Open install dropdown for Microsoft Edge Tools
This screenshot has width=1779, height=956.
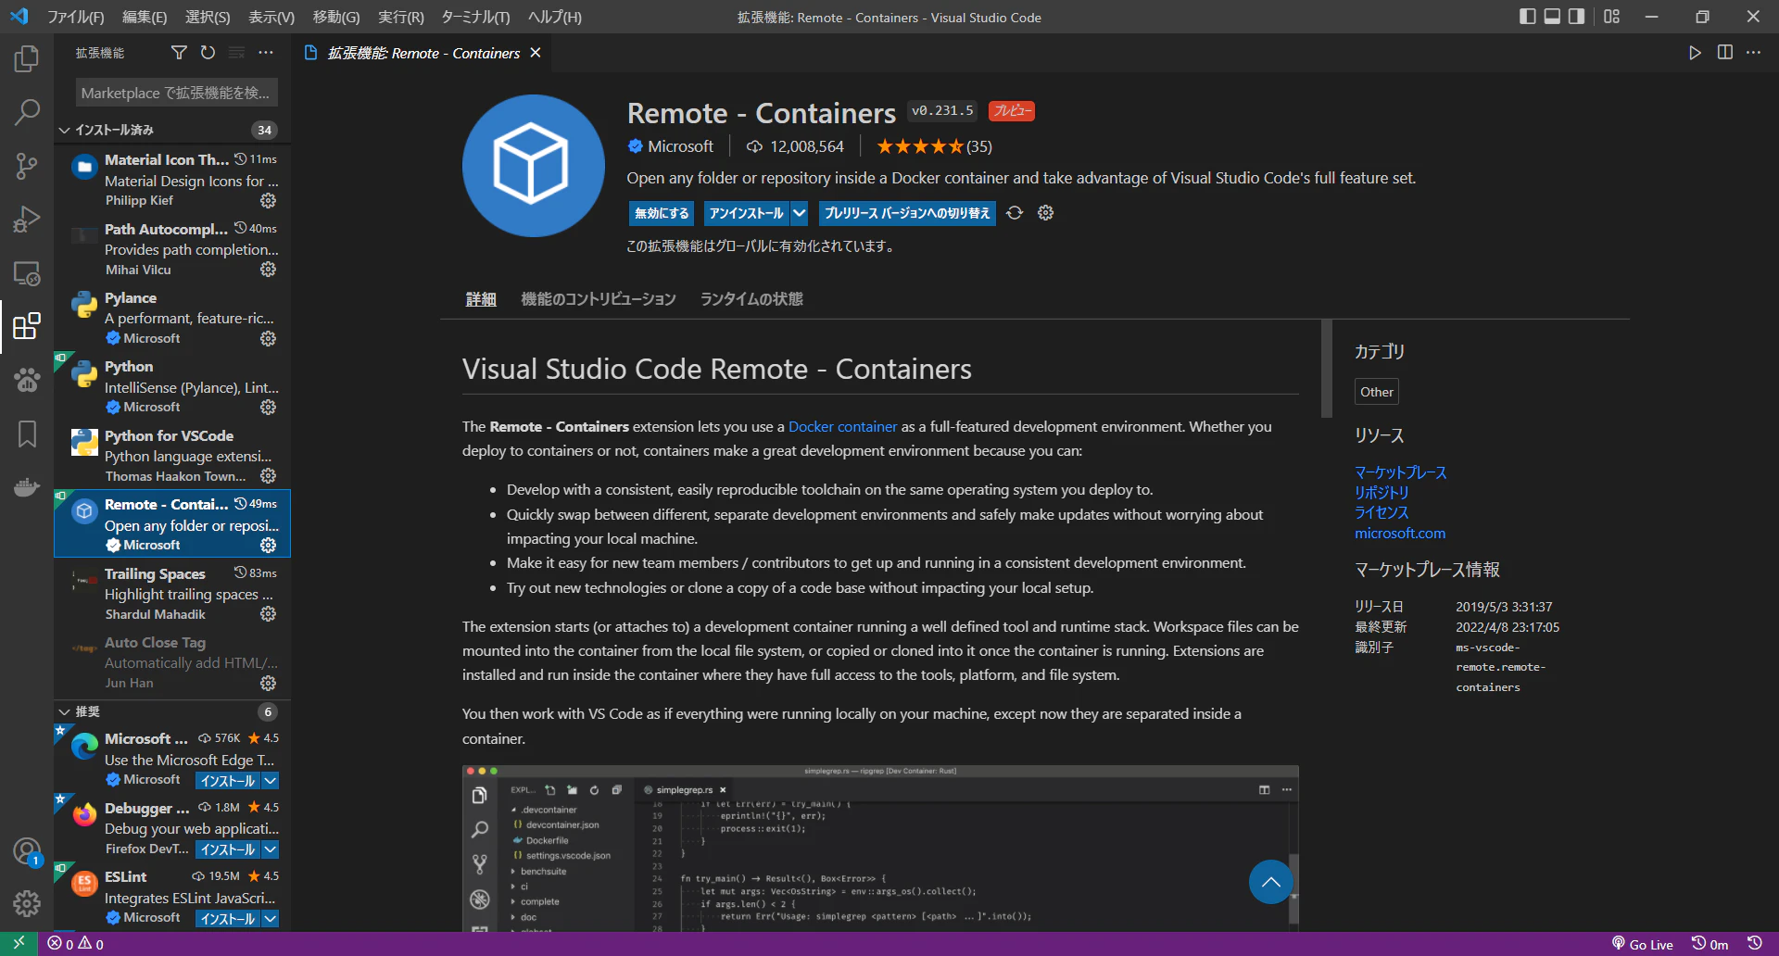click(x=270, y=781)
